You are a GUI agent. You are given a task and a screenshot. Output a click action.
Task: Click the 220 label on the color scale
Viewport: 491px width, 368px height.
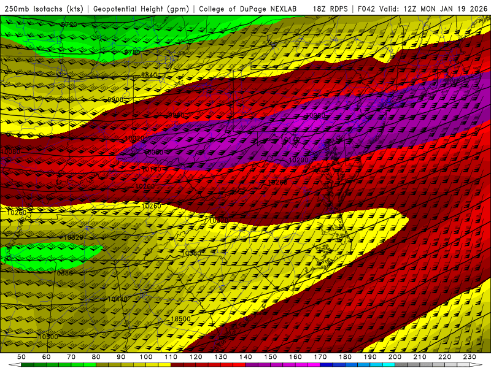pyautogui.click(x=445, y=357)
